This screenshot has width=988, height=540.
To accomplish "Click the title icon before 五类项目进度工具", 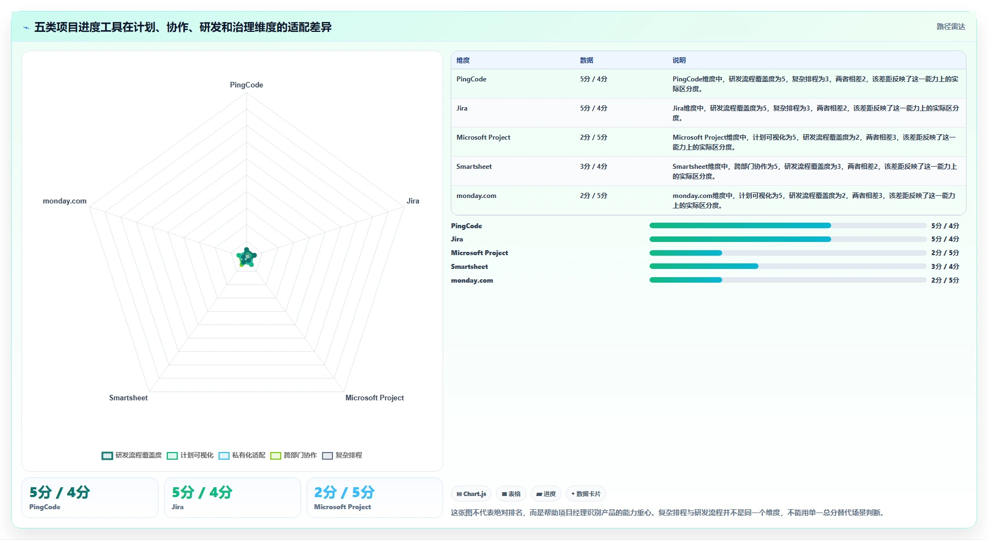I will coord(26,27).
